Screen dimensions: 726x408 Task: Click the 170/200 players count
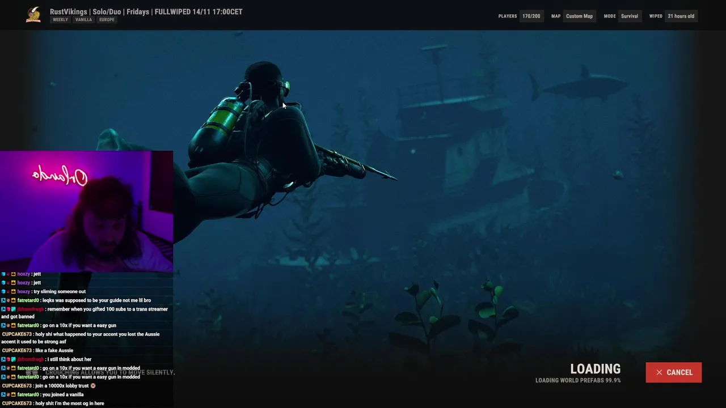531,16
